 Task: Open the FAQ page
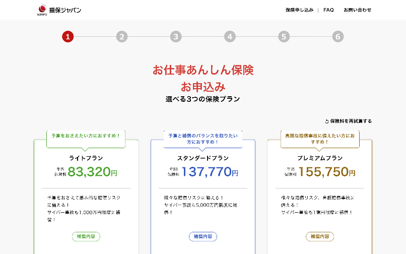point(328,10)
